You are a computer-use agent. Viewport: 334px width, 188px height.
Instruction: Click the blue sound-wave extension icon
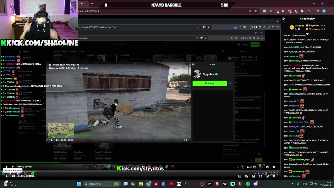point(271,11)
